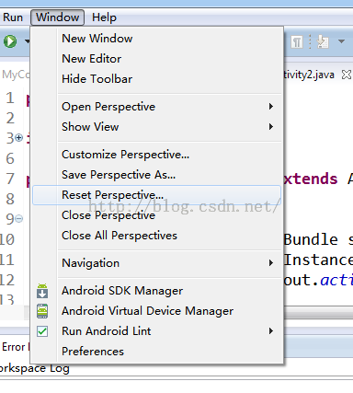Image resolution: width=353 pixels, height=393 pixels.
Task: Click the Android SDK Manager icon
Action: [x=42, y=291]
